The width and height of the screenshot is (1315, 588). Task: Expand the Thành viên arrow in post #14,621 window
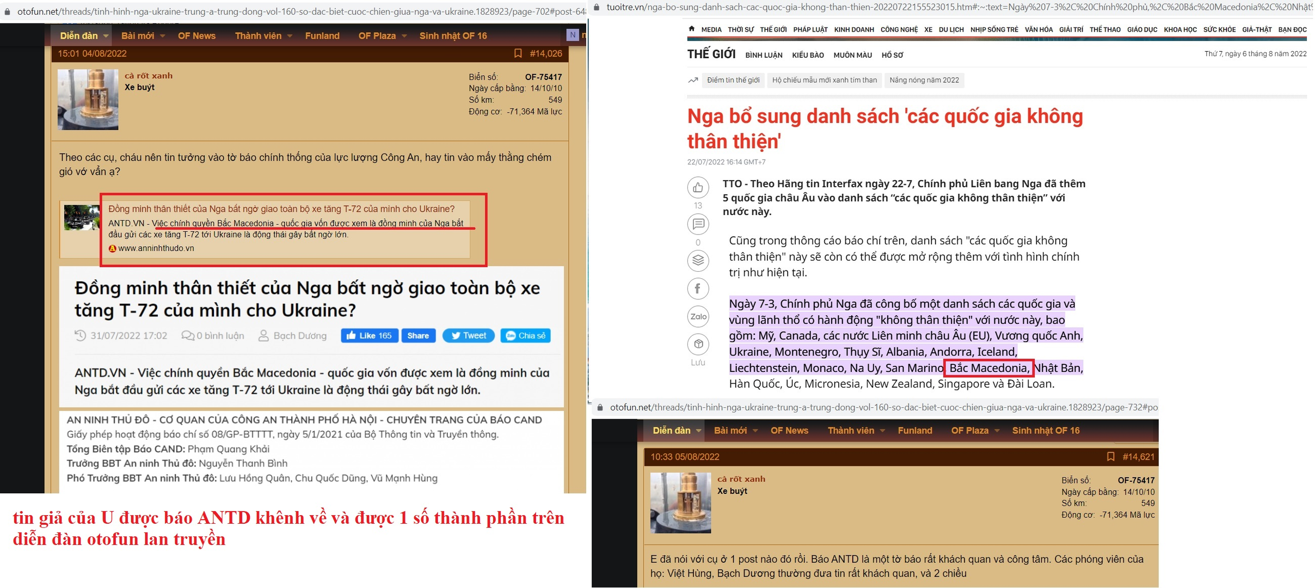tap(882, 431)
